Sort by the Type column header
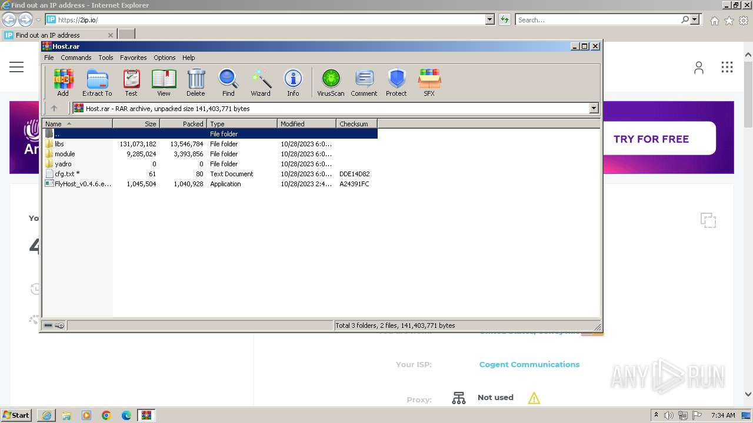The image size is (753, 423). click(242, 124)
